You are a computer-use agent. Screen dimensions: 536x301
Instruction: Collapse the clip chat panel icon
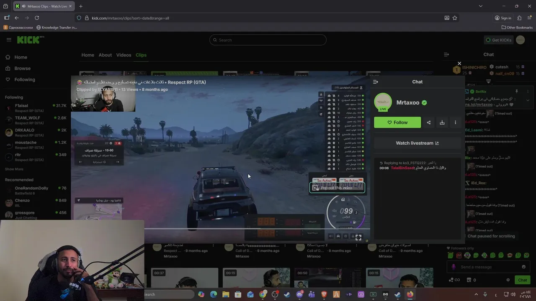pyautogui.click(x=376, y=82)
